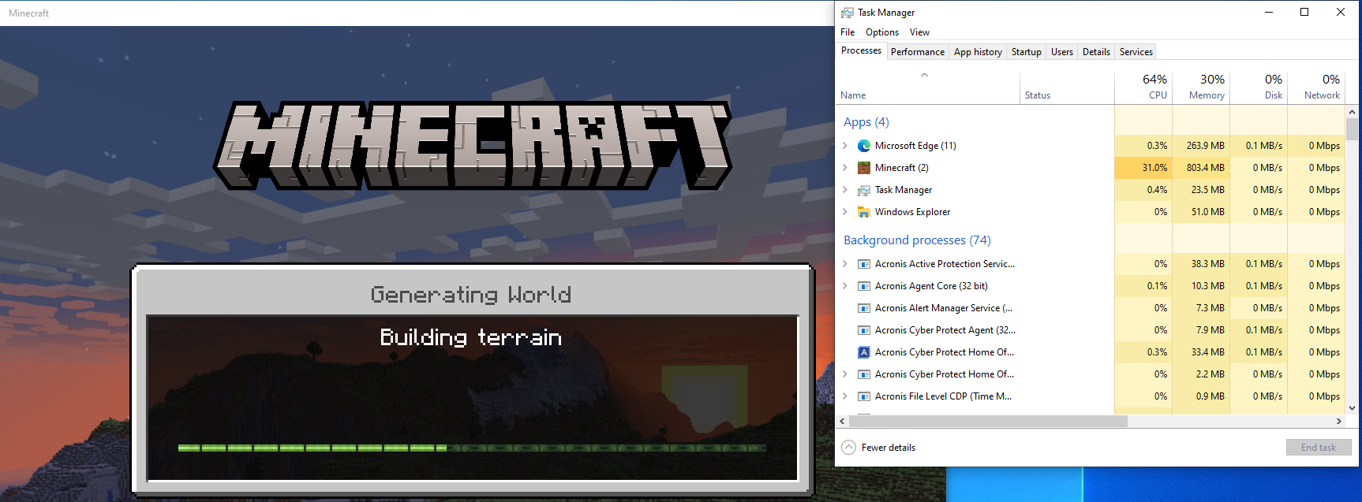Expand the Microsoft Edge (11) process group
The height and width of the screenshot is (502, 1362).
(x=845, y=146)
